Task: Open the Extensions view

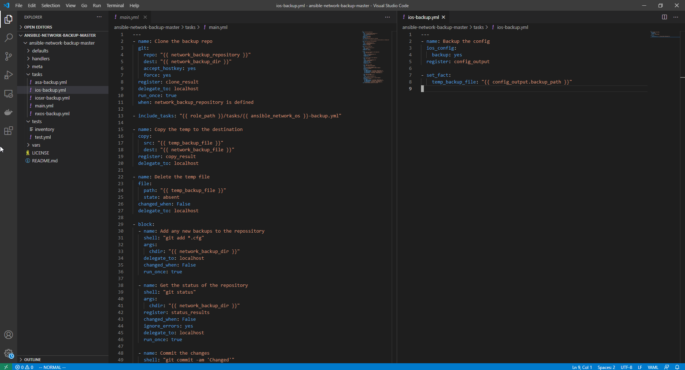Action: tap(9, 131)
